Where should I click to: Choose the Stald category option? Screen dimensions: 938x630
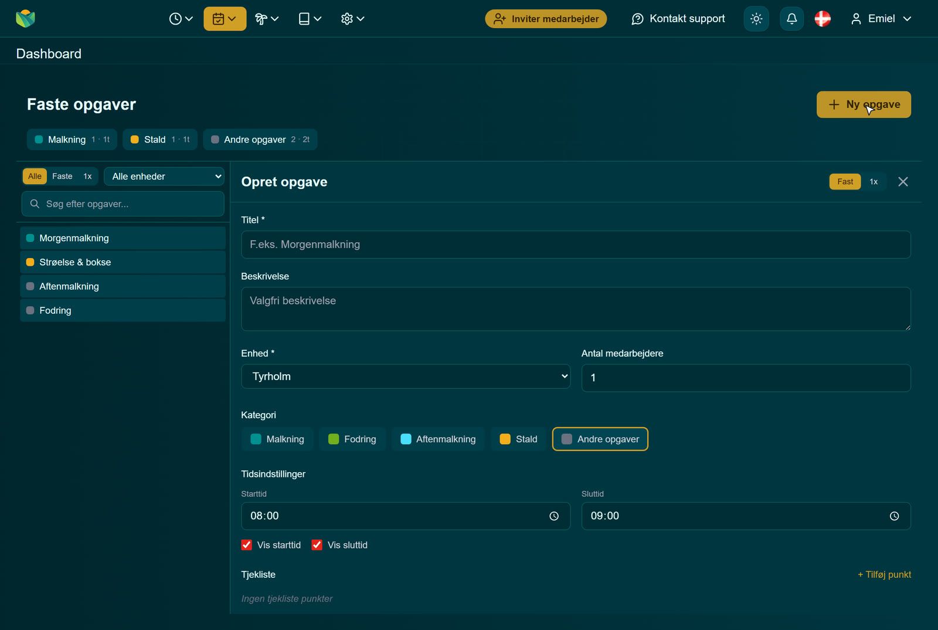point(518,439)
